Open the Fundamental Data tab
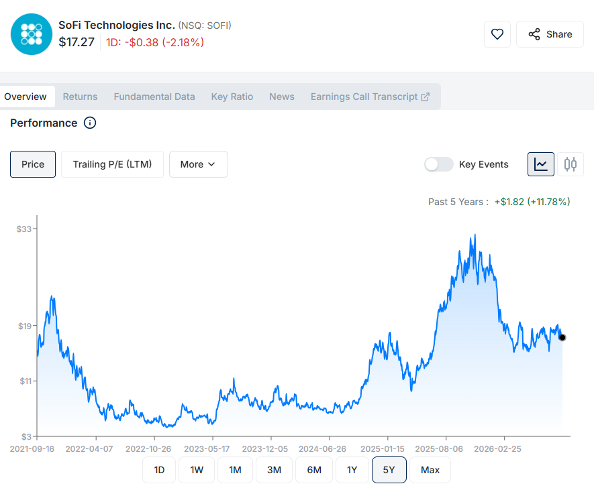594x494 pixels. point(154,97)
